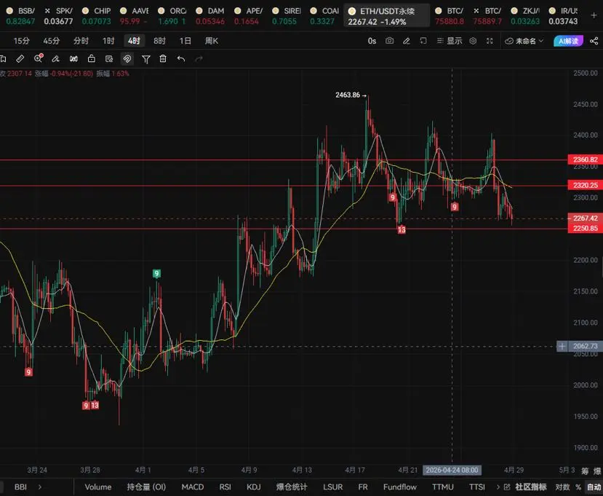This screenshot has width=603, height=496.
Task: Toggle the KDJ indicator
Action: [253, 487]
